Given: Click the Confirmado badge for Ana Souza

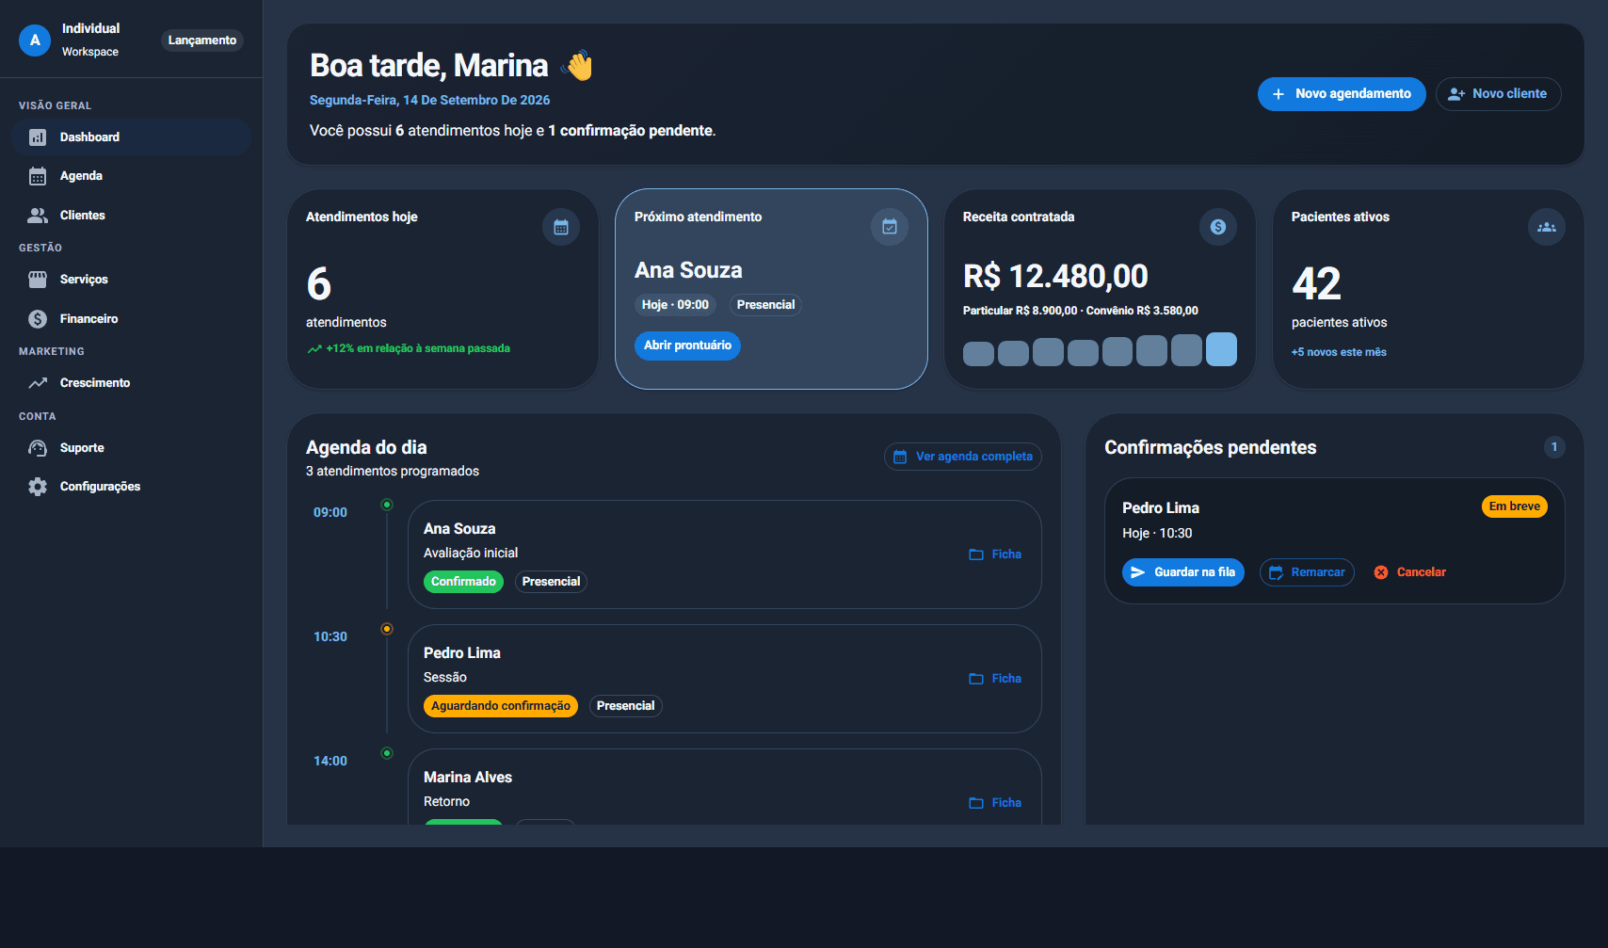Looking at the screenshot, I should pos(463,582).
